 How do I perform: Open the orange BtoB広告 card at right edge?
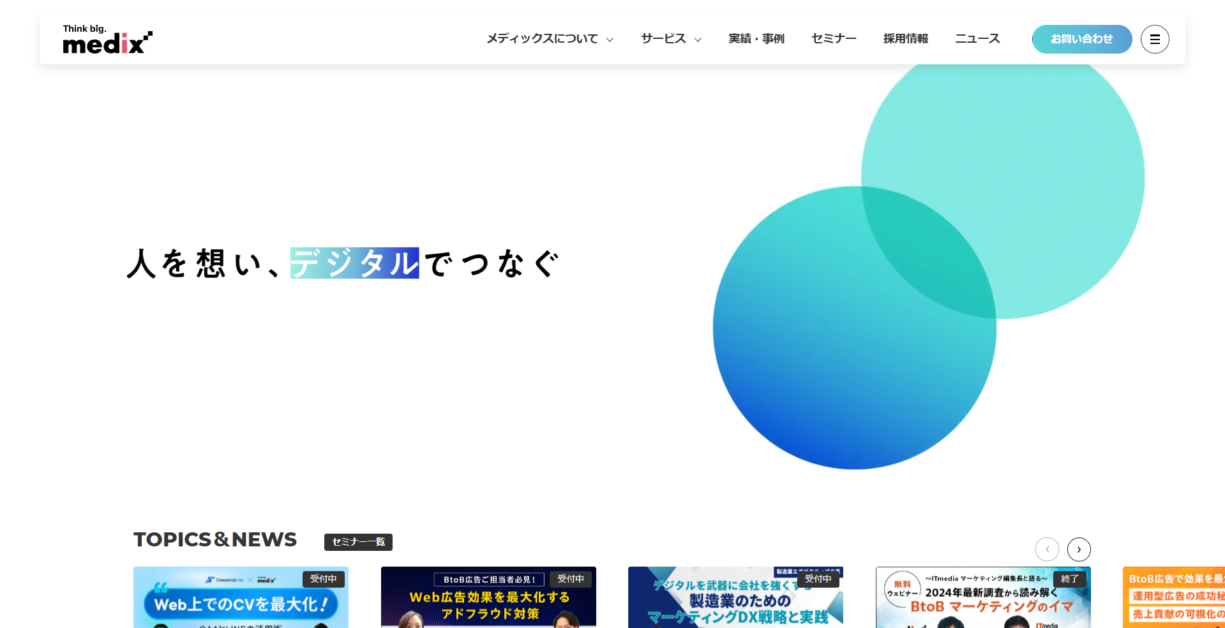[x=1173, y=599]
